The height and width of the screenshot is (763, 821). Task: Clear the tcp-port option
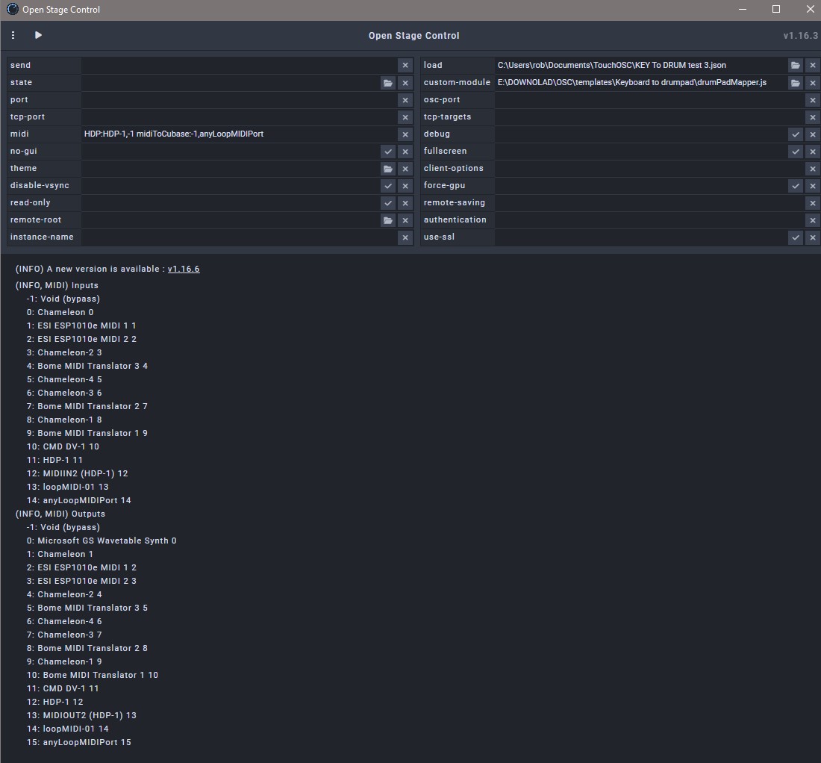coord(405,117)
